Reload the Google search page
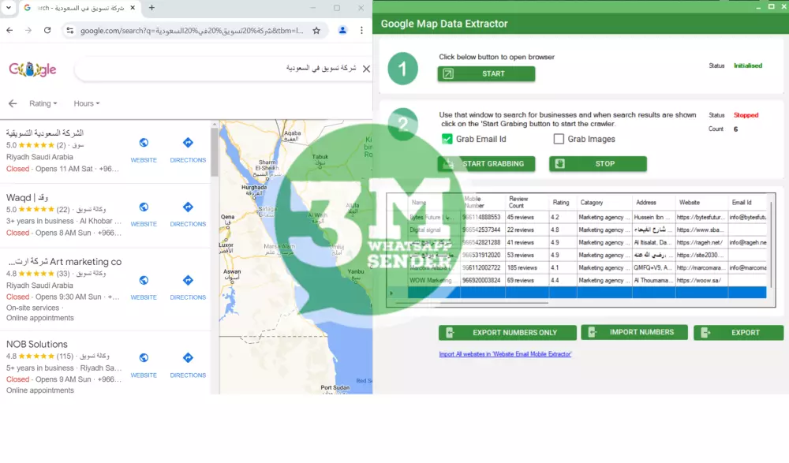This screenshot has width=789, height=463. pos(47,30)
